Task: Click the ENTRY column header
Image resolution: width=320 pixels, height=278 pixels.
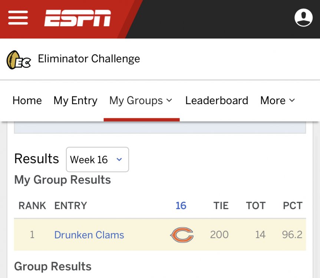Action: click(x=70, y=206)
